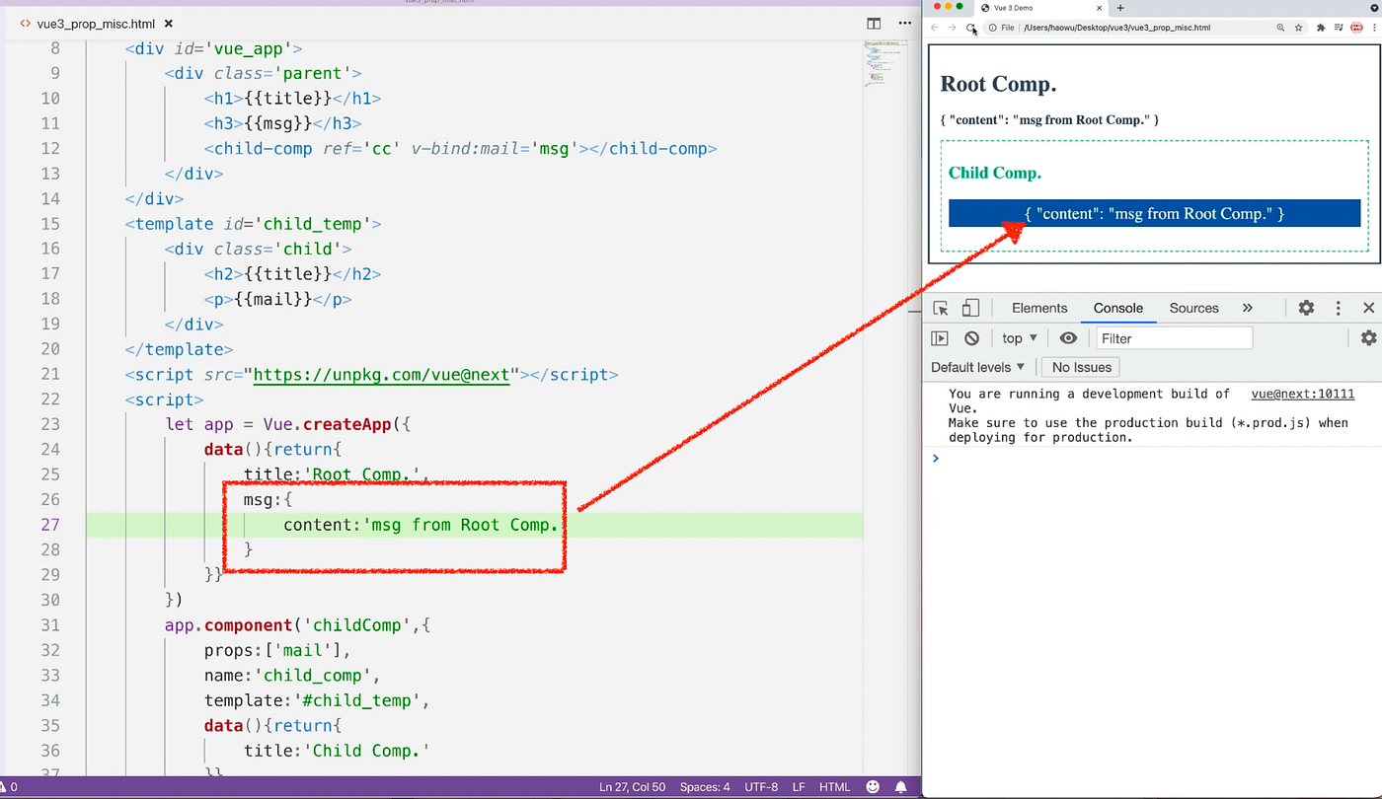Click props:['mail'] code on line 32
1382x799 pixels.
[x=277, y=650]
